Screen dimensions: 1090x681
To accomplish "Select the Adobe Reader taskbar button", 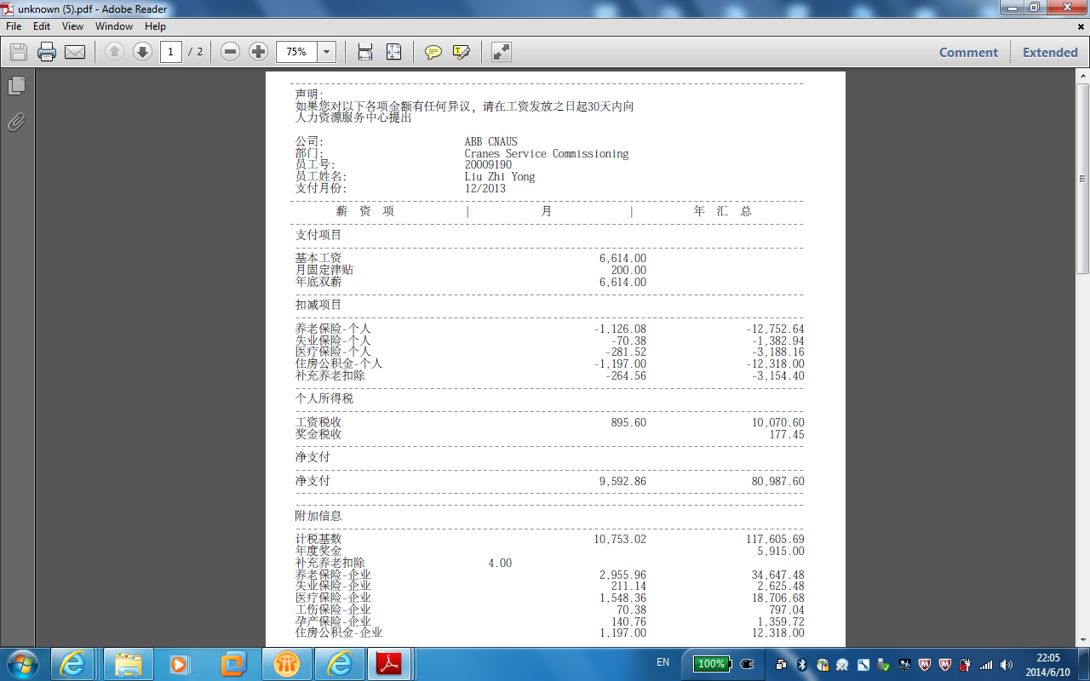I will pyautogui.click(x=389, y=663).
